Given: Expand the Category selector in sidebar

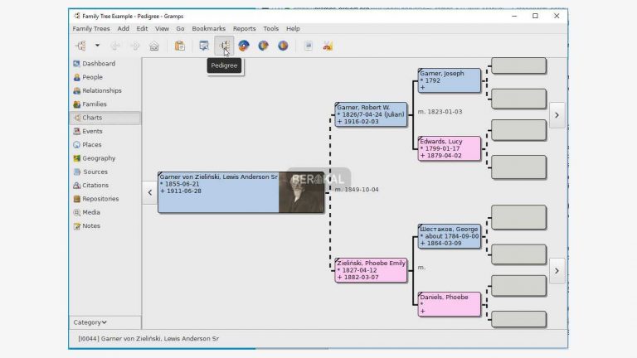Looking at the screenshot, I should click(90, 322).
